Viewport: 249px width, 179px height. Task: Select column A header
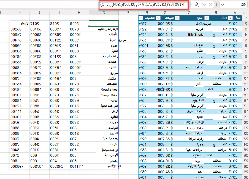(235, 13)
